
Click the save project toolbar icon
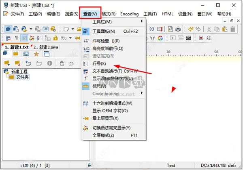click(37, 29)
